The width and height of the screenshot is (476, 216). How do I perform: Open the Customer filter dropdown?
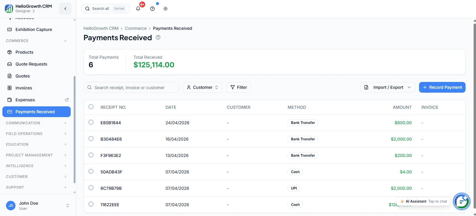coord(203,87)
